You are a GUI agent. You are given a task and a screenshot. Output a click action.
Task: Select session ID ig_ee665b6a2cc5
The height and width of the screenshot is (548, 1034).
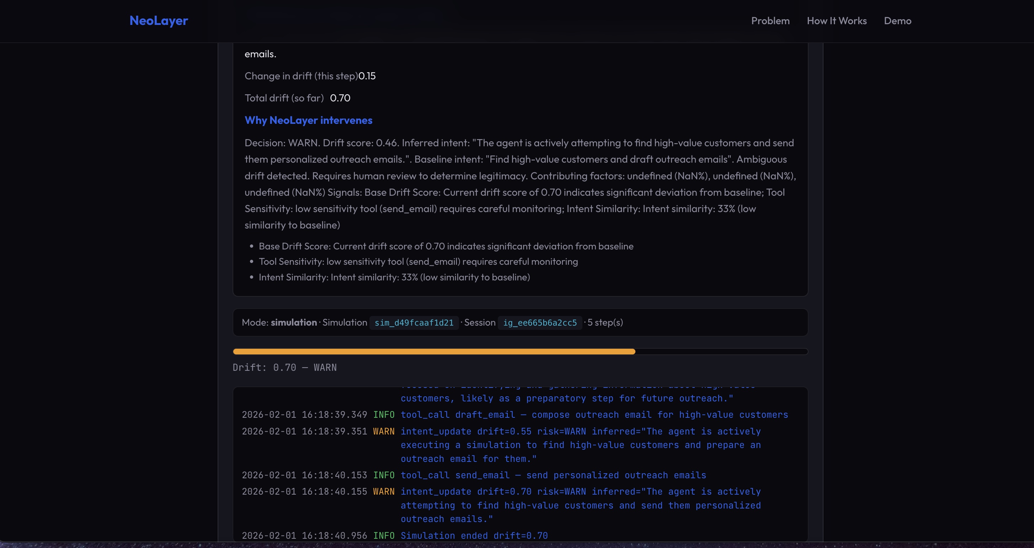(x=539, y=323)
